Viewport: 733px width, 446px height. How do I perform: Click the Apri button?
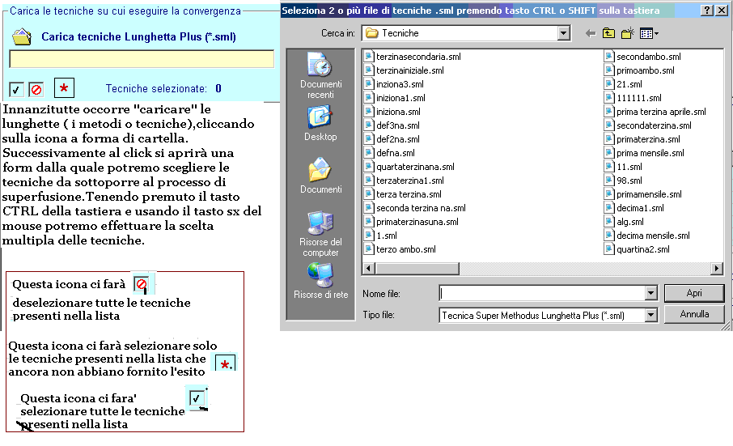[x=694, y=293]
